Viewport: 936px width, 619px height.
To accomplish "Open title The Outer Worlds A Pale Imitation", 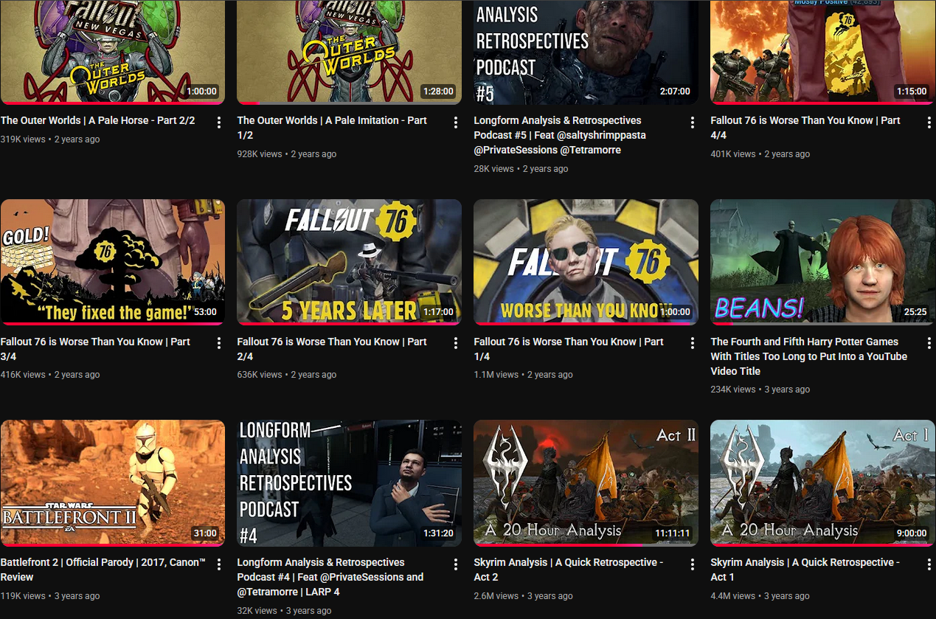I will pyautogui.click(x=332, y=128).
